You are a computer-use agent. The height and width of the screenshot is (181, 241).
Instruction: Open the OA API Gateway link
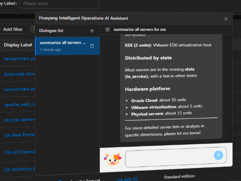[19, 152]
